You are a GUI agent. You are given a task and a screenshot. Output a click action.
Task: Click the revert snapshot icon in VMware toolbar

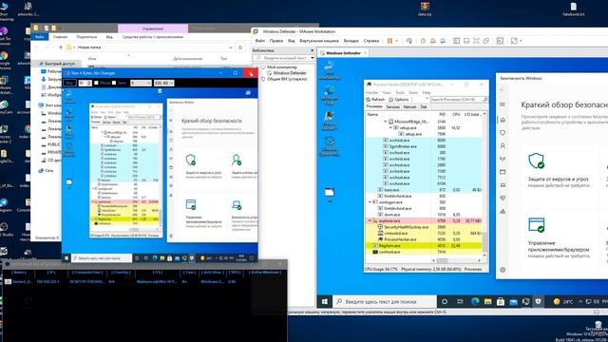tap(433, 41)
